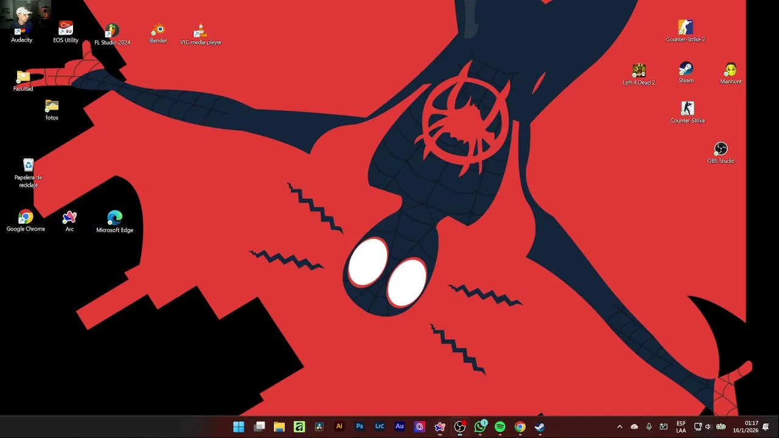Open WhatsApp from the taskbar
Image resolution: width=779 pixels, height=438 pixels.
[x=480, y=427]
